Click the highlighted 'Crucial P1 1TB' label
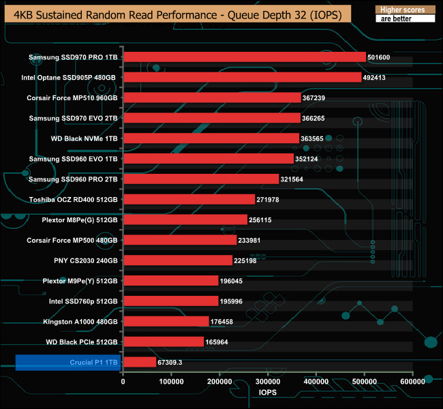Image resolution: width=443 pixels, height=409 pixels. point(68,363)
